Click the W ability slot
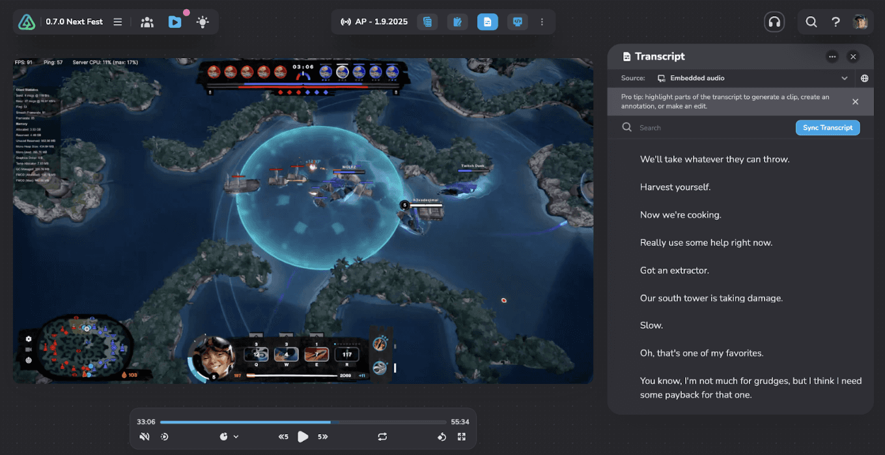The image size is (885, 455). (287, 354)
